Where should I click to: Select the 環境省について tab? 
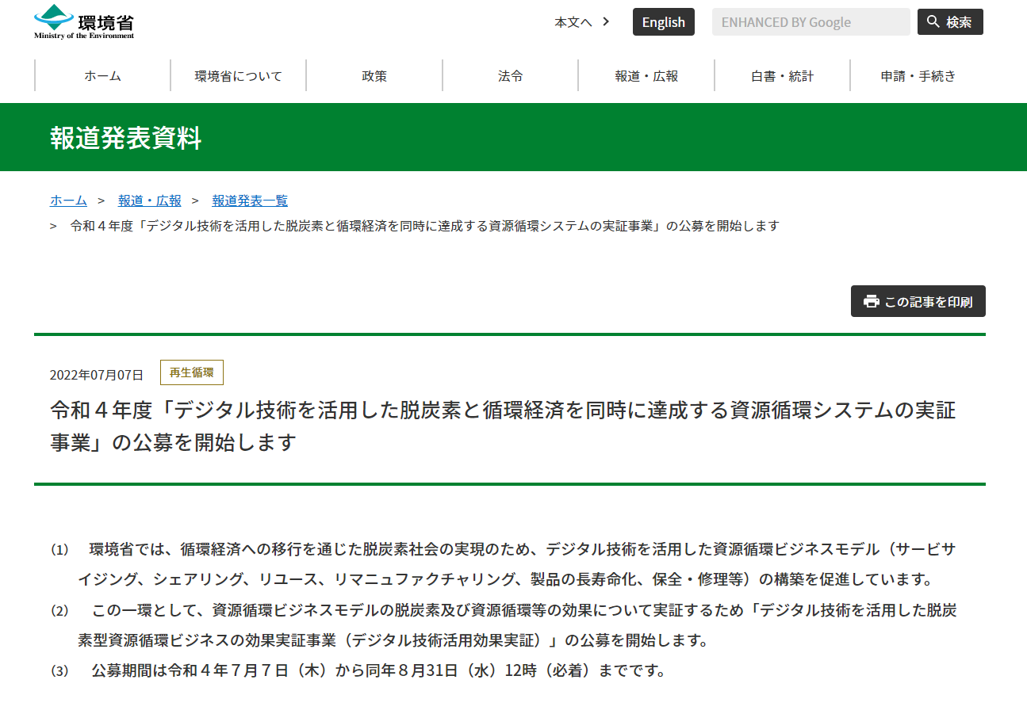tap(238, 75)
